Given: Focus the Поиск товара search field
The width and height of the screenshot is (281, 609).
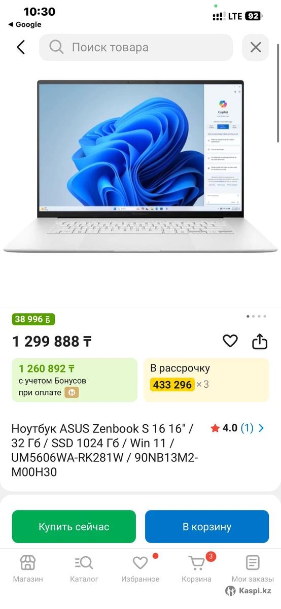Looking at the screenshot, I should [136, 47].
